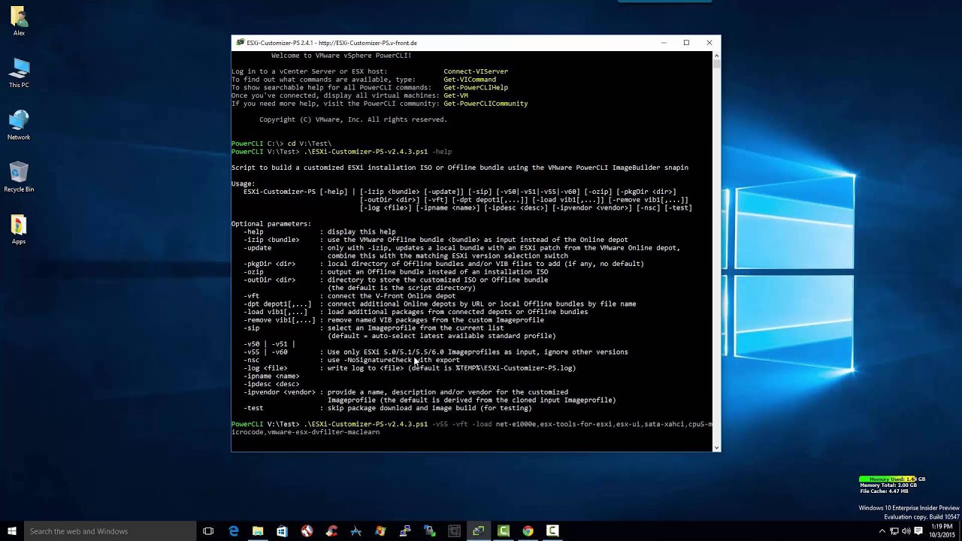Click the Windows Start button
This screenshot has height=541, width=962.
(x=12, y=531)
